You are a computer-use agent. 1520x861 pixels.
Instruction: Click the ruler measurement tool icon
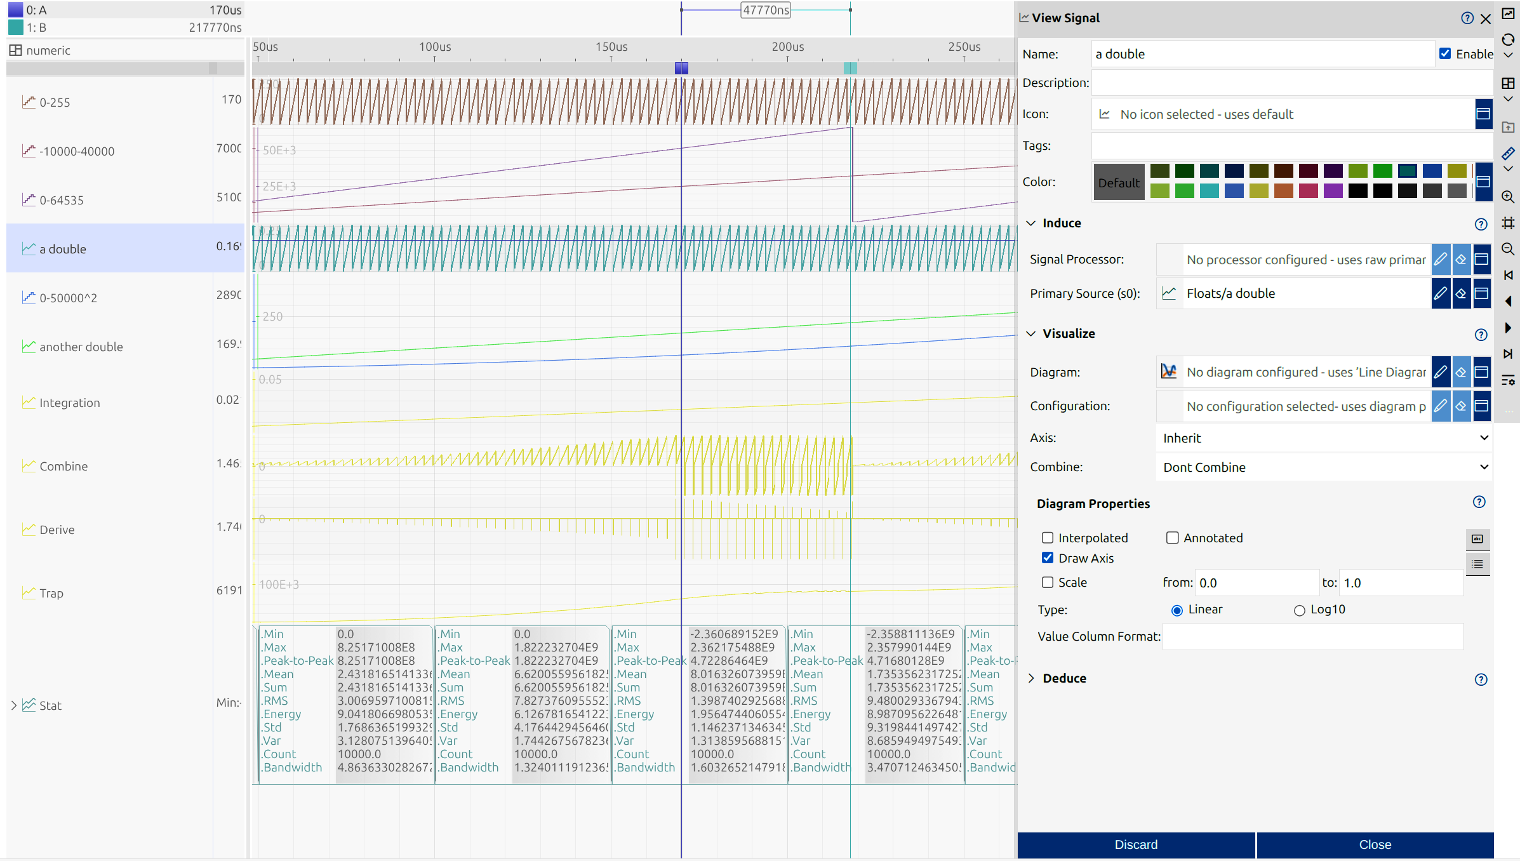1508,153
